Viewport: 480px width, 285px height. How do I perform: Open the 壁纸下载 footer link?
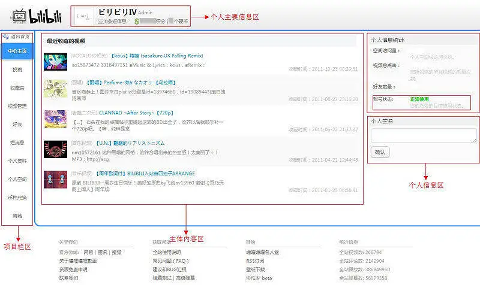coord(256,269)
